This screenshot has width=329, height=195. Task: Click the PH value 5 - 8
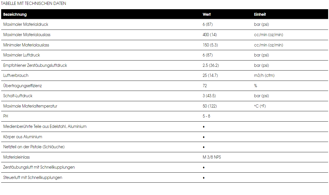(206, 116)
